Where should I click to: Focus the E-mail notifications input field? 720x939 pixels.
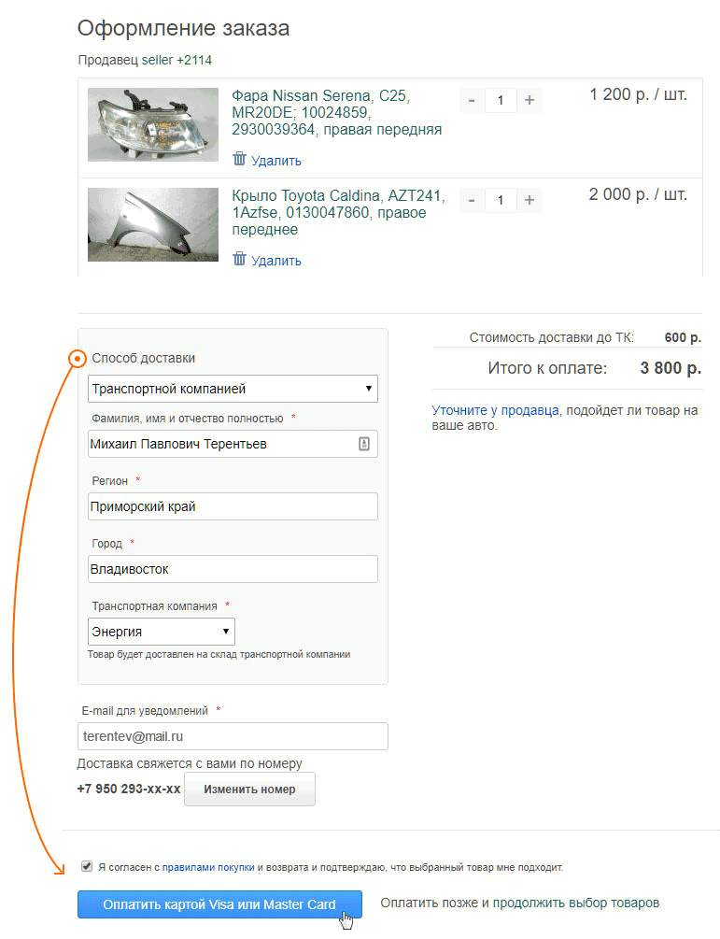click(233, 736)
